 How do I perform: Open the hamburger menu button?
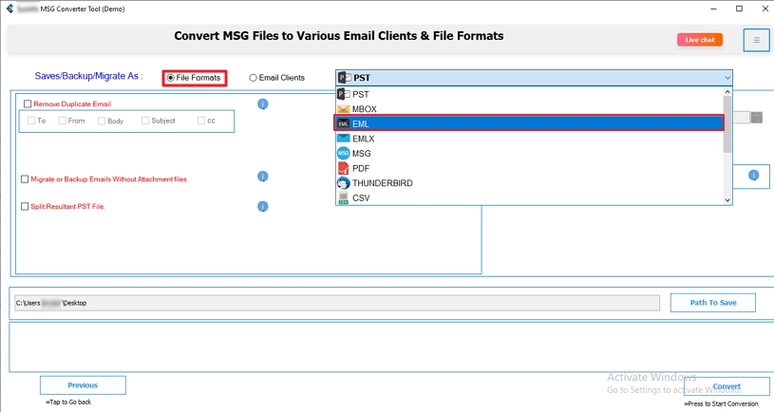pyautogui.click(x=756, y=40)
